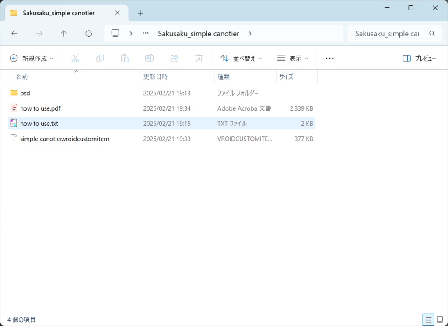
Task: Go back with the left arrow
Action: 14,33
